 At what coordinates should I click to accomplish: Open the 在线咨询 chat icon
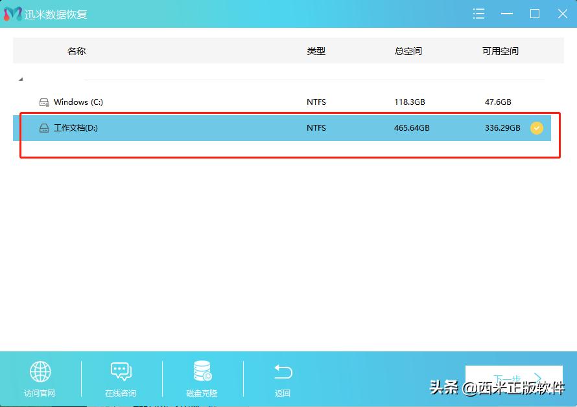click(x=121, y=371)
